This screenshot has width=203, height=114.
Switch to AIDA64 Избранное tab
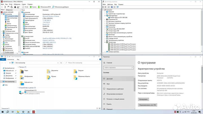click(x=9, y=10)
